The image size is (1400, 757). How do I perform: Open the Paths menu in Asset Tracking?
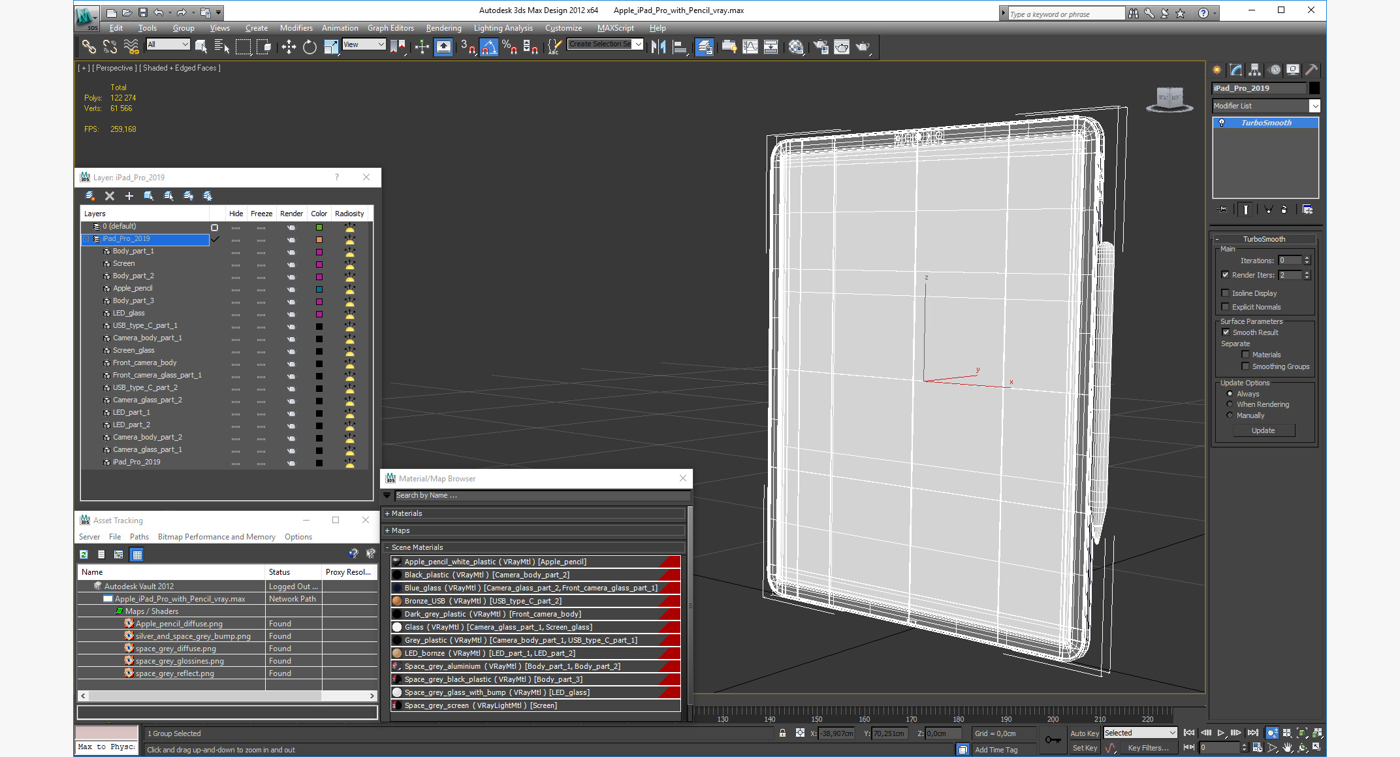[139, 537]
